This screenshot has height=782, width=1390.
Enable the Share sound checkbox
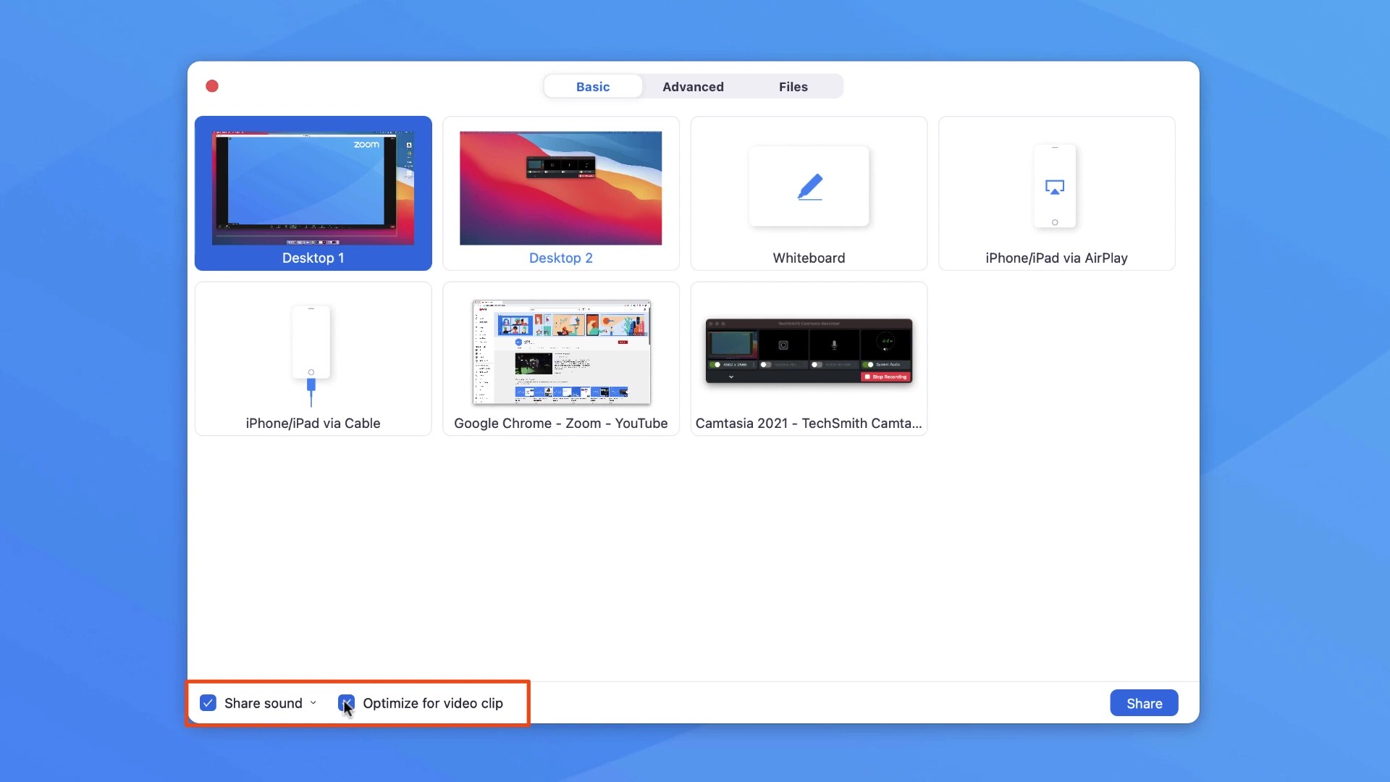(x=206, y=703)
